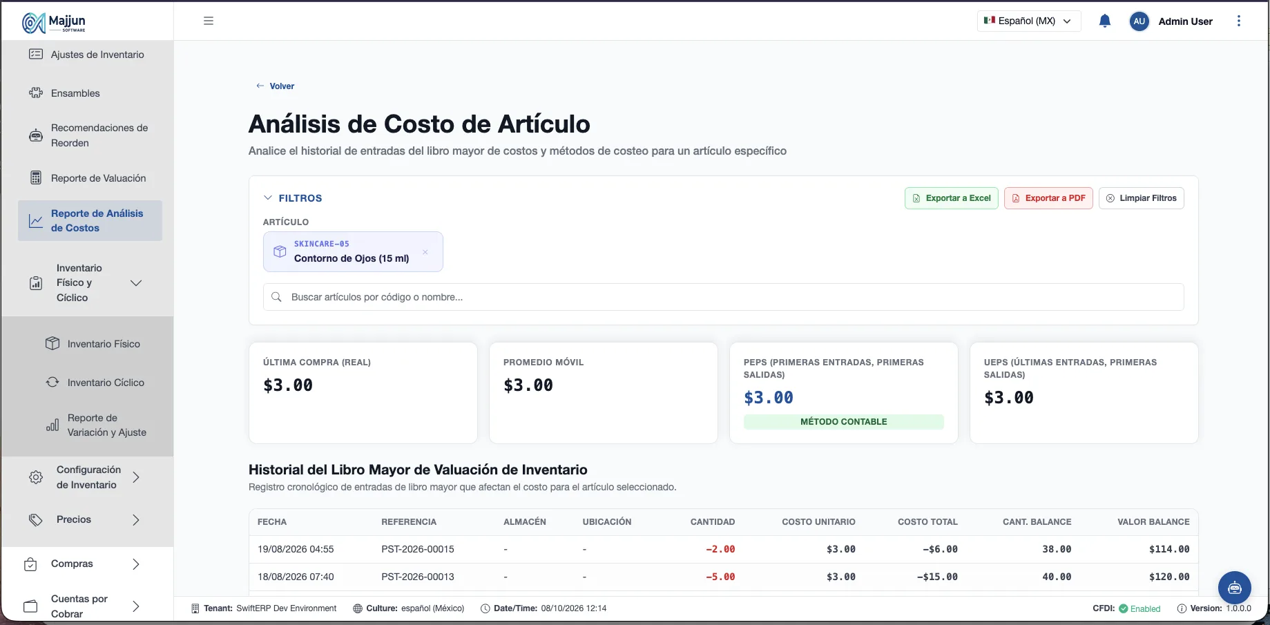Click the Compras shopping bag icon
Image resolution: width=1270 pixels, height=625 pixels.
tap(30, 564)
